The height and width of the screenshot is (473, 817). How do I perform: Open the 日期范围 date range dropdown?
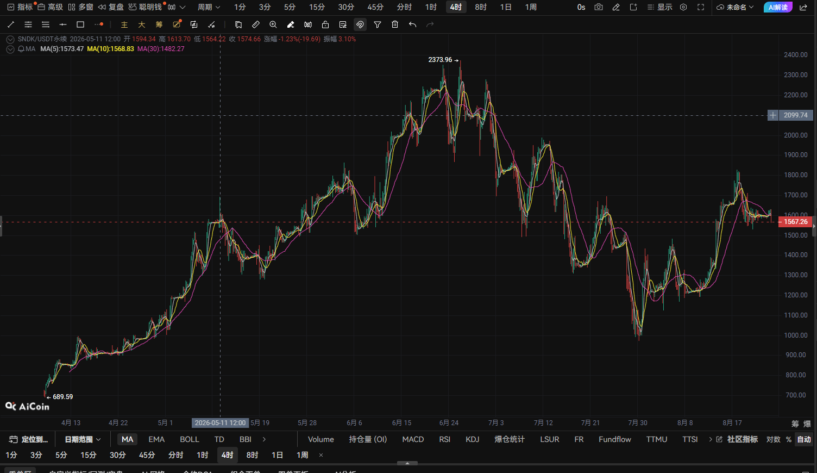pyautogui.click(x=83, y=439)
